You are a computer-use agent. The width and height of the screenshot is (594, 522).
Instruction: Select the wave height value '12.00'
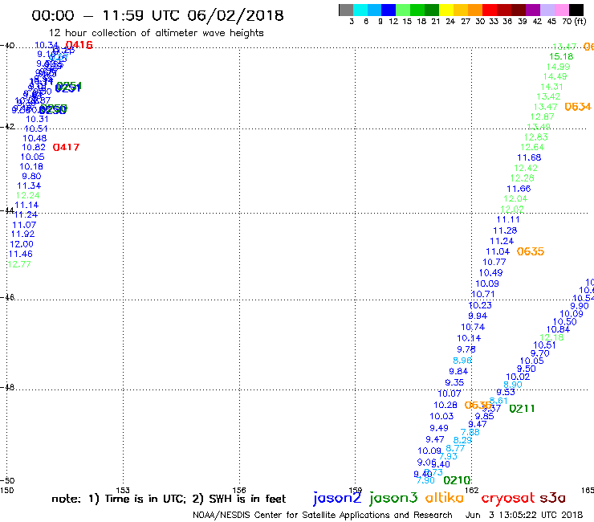tap(22, 244)
